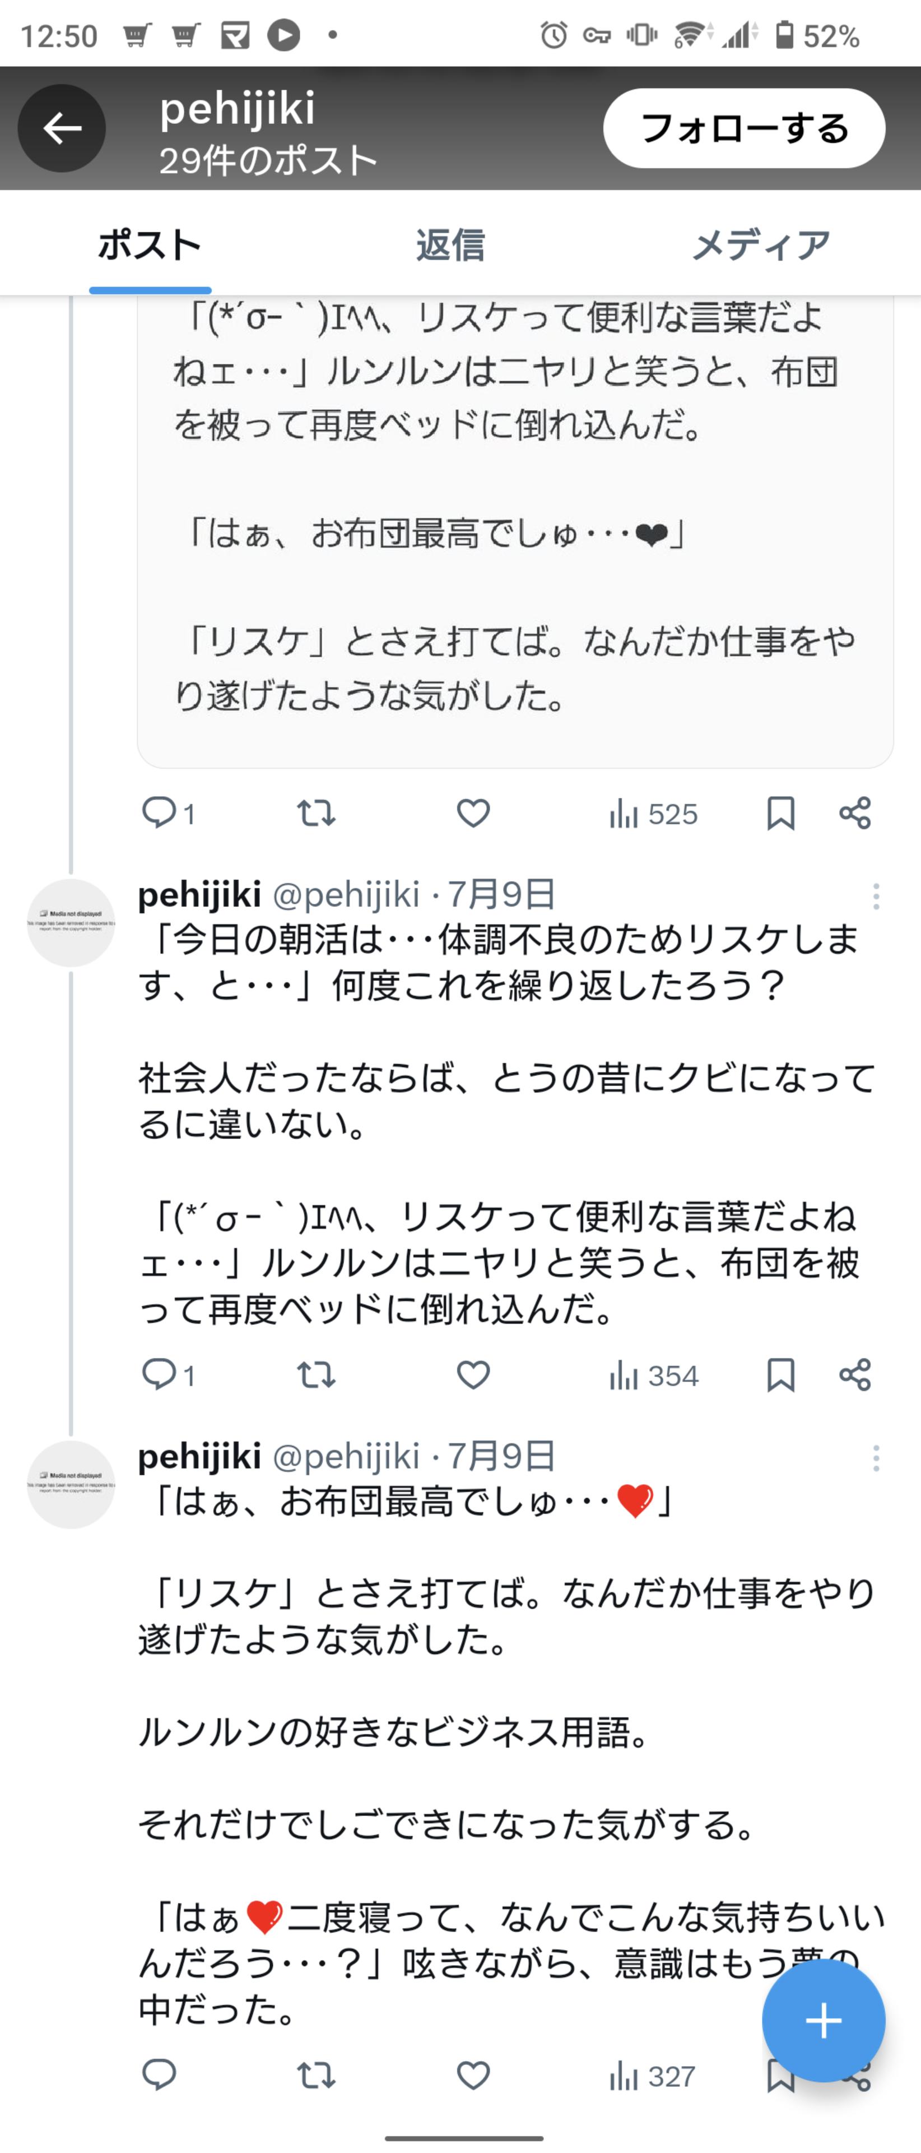Tap the back arrow button
Viewport: 921px width, 2153px height.
(62, 129)
